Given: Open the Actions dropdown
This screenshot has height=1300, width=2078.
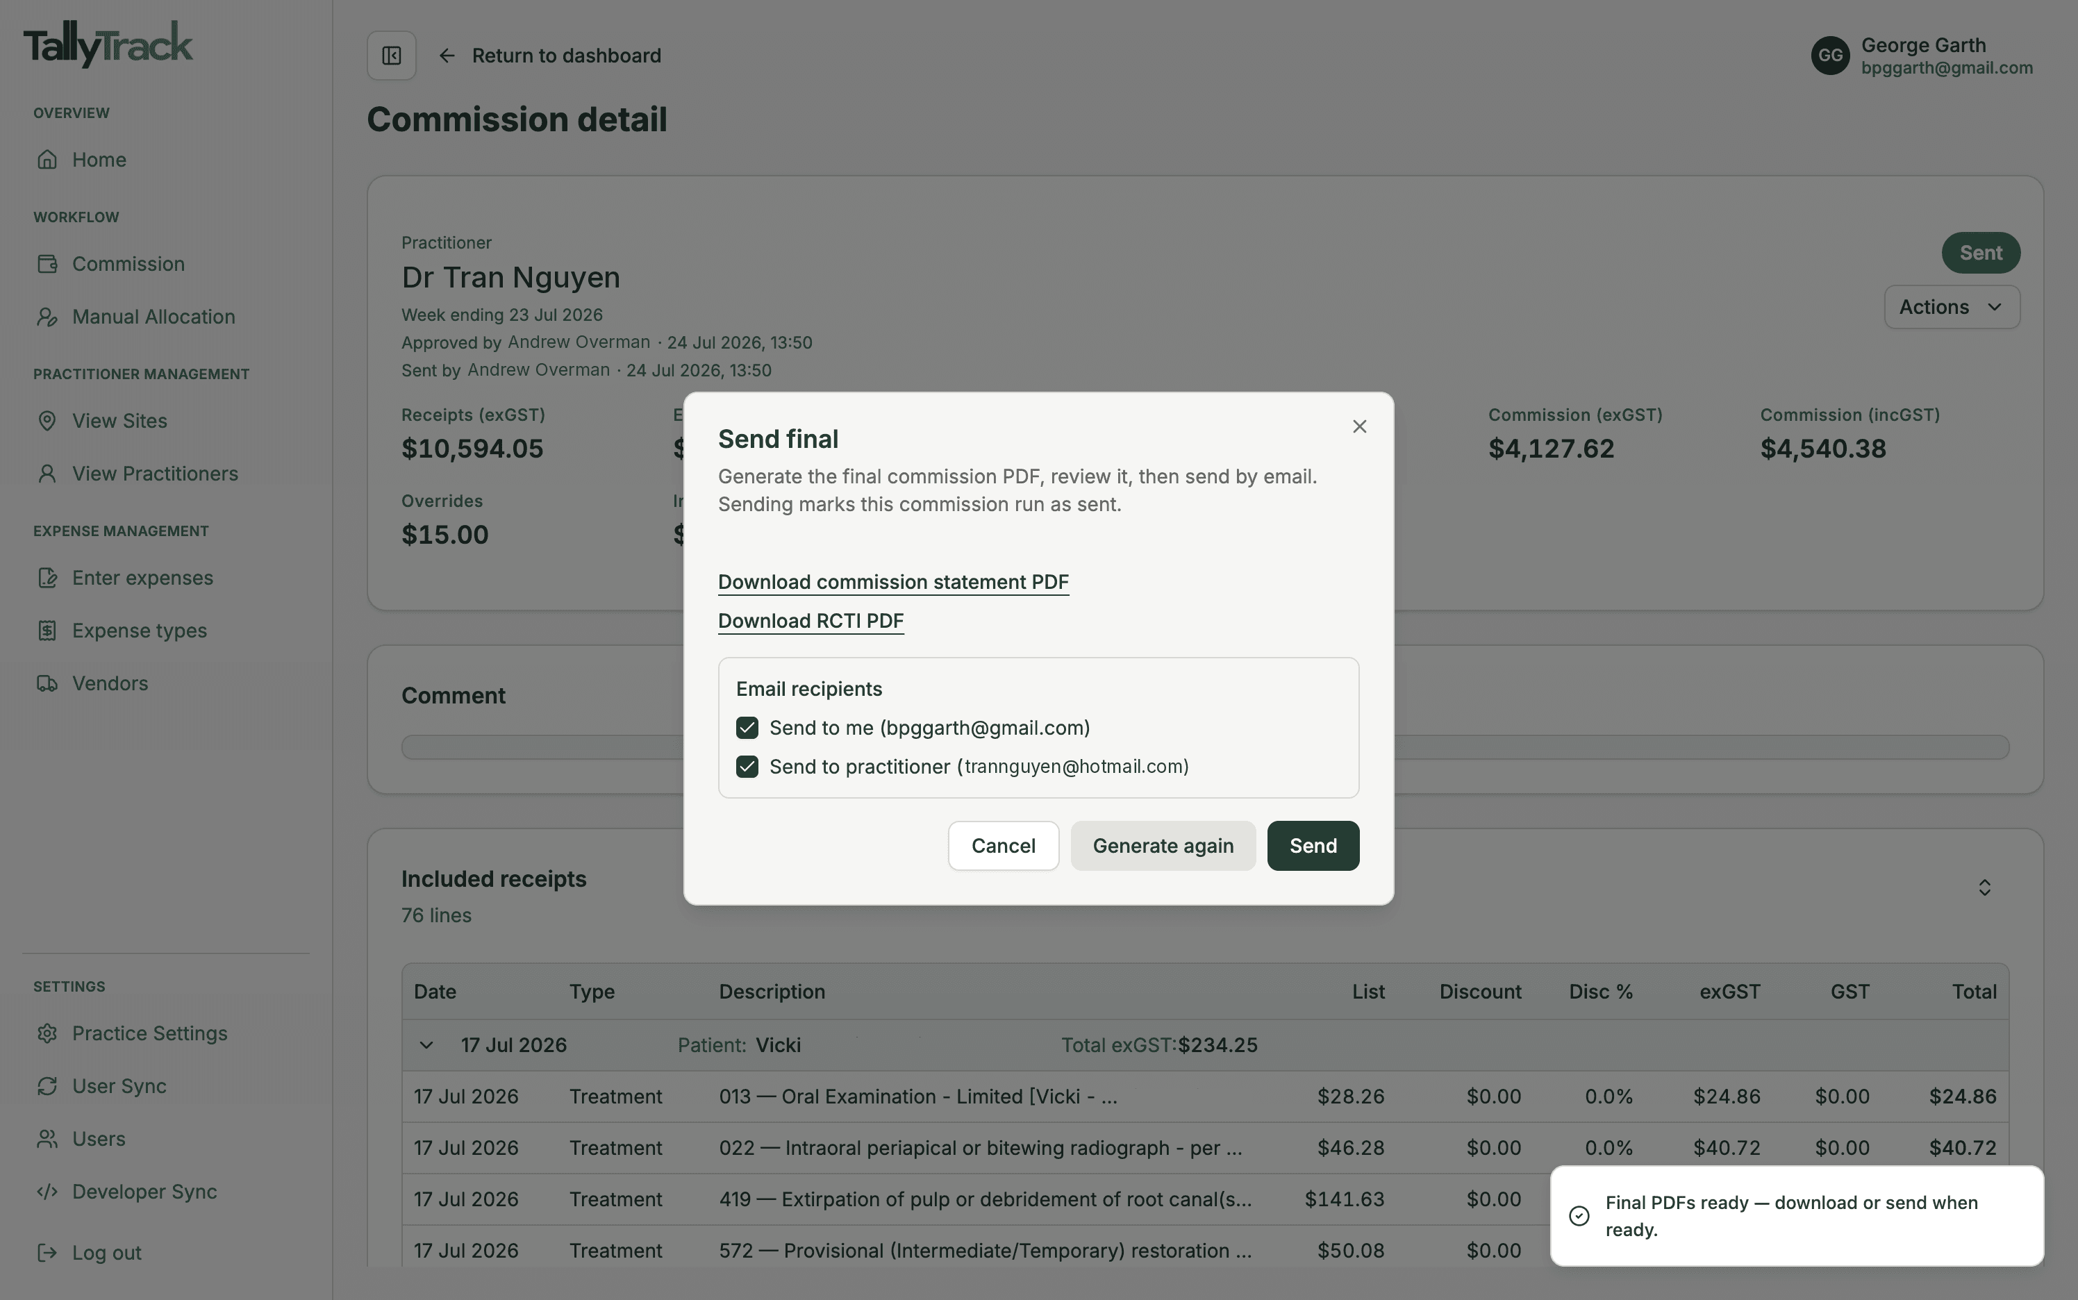Looking at the screenshot, I should [1952, 307].
